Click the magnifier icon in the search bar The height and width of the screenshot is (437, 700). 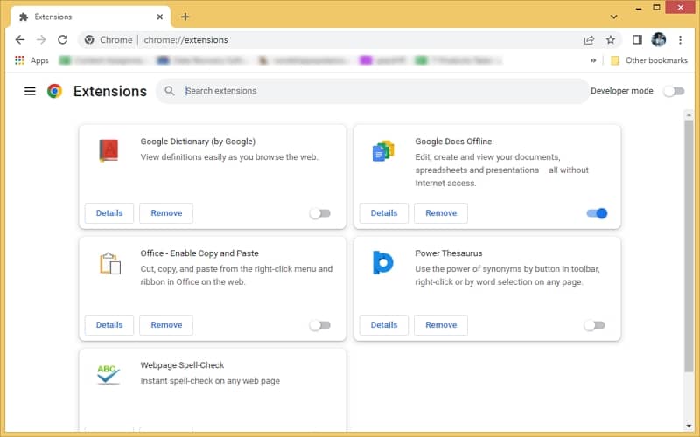tap(170, 91)
